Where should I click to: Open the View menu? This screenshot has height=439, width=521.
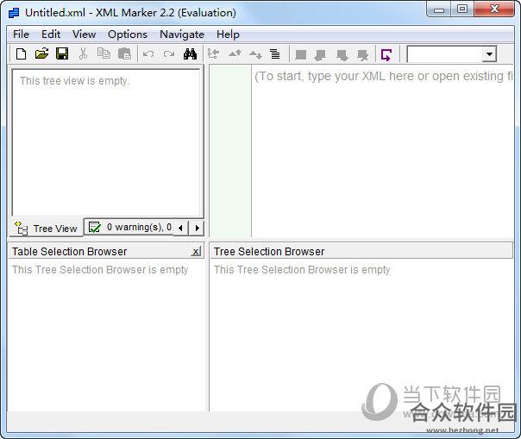(x=84, y=34)
